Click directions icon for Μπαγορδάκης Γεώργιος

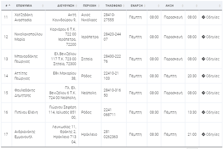pyautogui.click(x=203, y=59)
